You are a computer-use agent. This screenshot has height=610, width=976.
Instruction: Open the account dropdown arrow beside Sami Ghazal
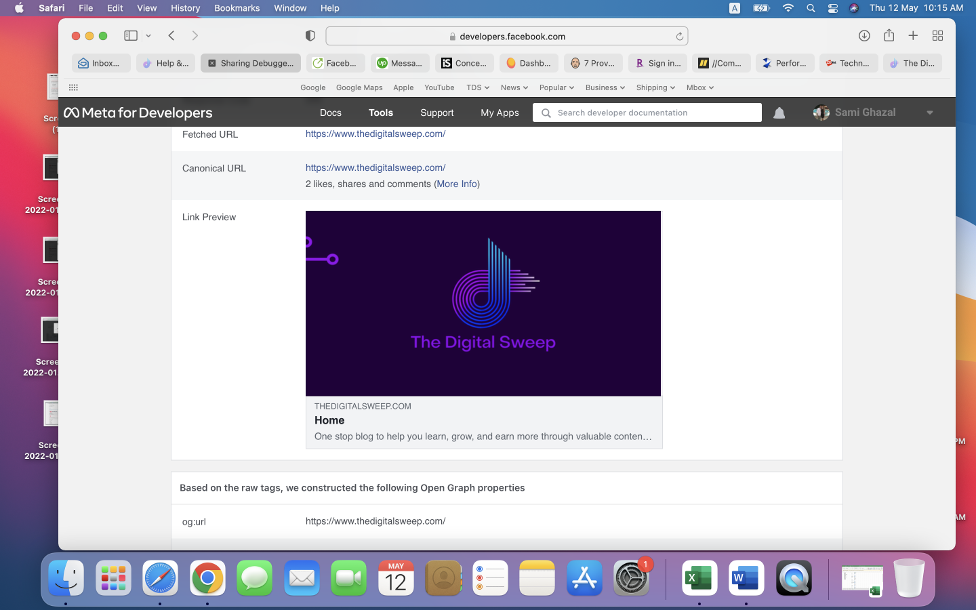930,113
